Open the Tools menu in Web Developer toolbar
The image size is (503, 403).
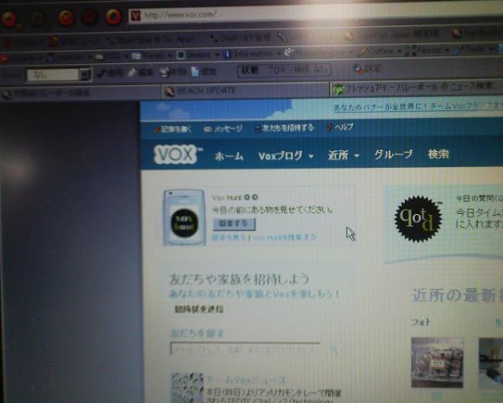coord(474,50)
